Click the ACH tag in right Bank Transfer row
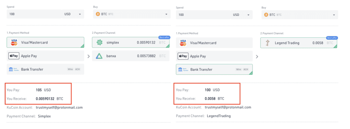This screenshot has width=350, height=129. [246, 70]
